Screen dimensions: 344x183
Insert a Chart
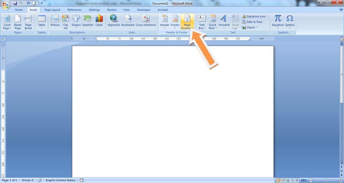99,22
